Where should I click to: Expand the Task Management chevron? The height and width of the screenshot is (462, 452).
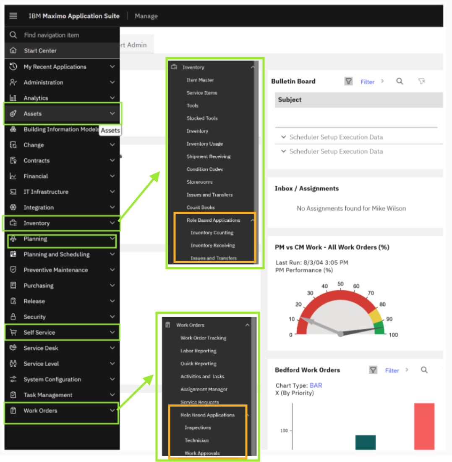112,394
